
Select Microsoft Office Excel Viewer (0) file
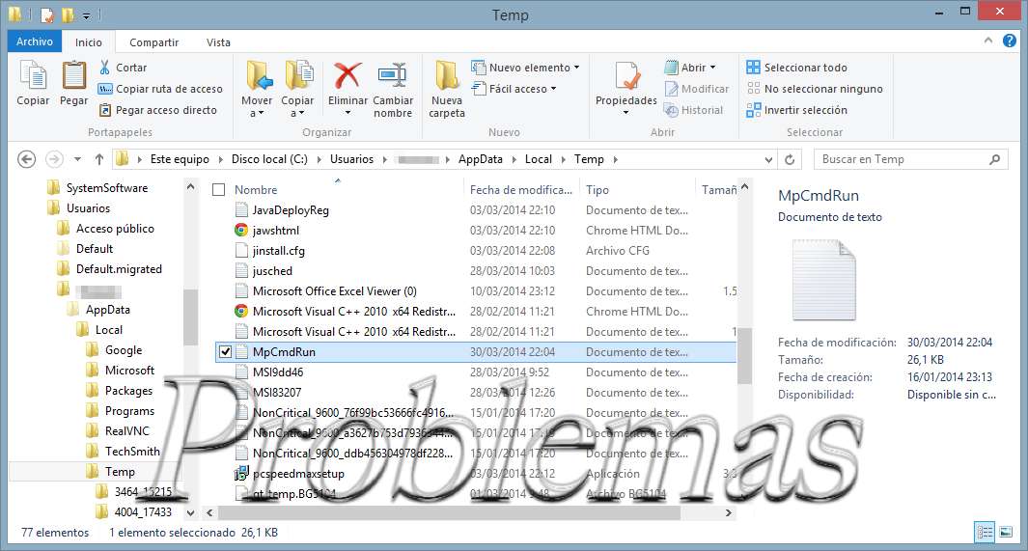point(334,291)
